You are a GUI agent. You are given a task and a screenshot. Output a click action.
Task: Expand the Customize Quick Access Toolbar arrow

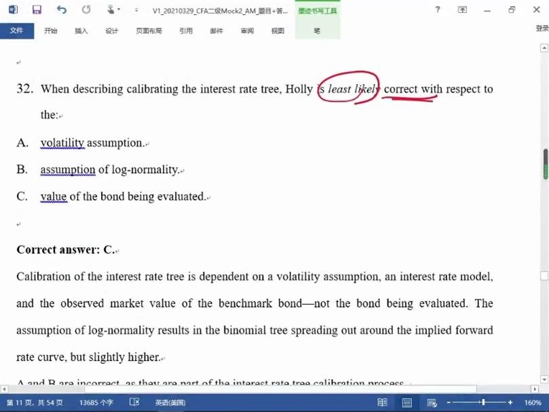[136, 10]
